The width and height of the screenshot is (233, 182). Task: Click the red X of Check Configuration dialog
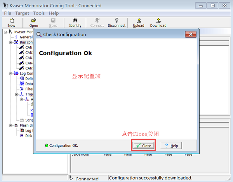point(191,35)
